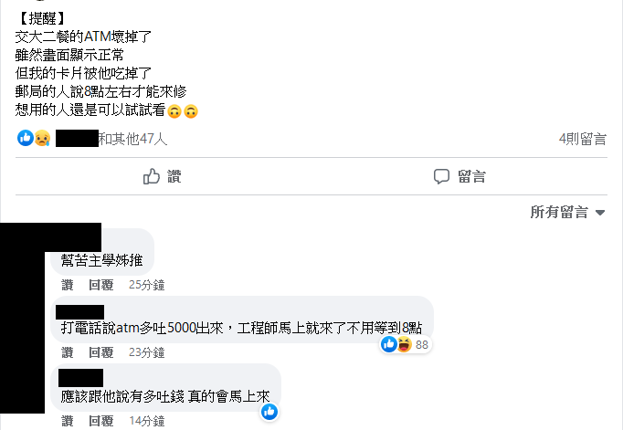Reply to the atm多吐5000 comment
The image size is (623, 430).
point(100,352)
